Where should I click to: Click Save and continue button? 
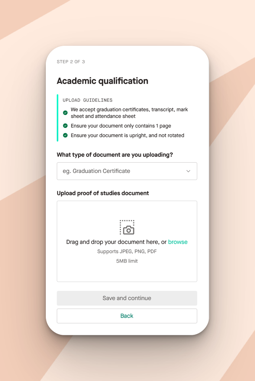[x=127, y=298]
